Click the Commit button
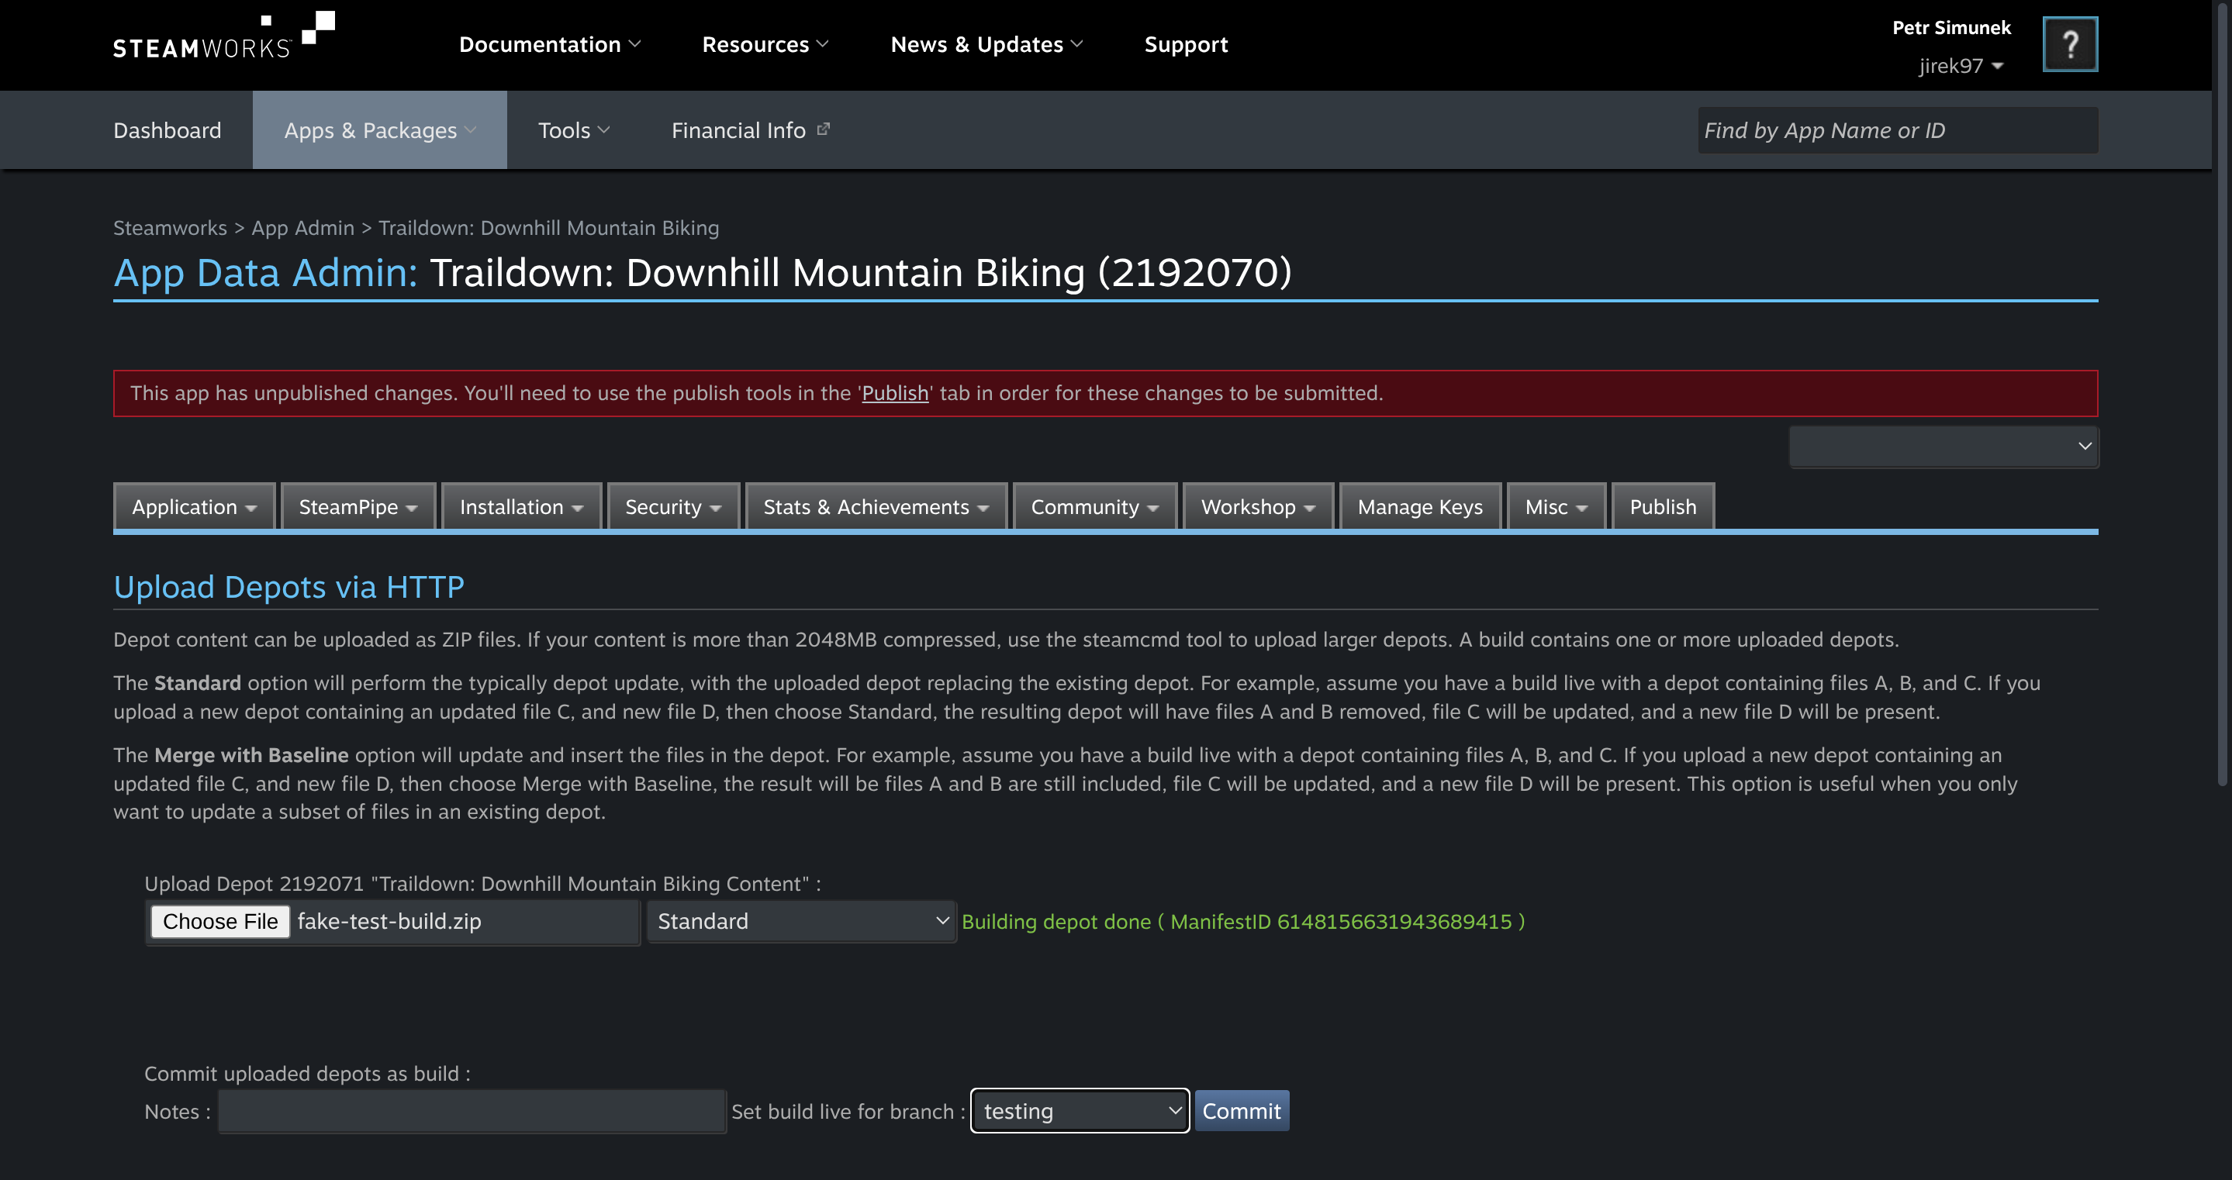The height and width of the screenshot is (1180, 2232). click(1242, 1112)
